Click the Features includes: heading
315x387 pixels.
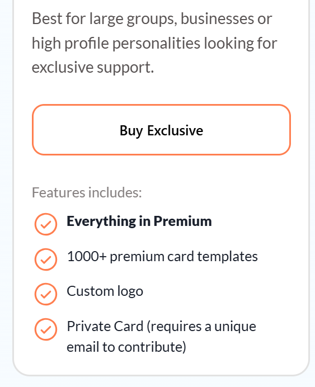[87, 192]
